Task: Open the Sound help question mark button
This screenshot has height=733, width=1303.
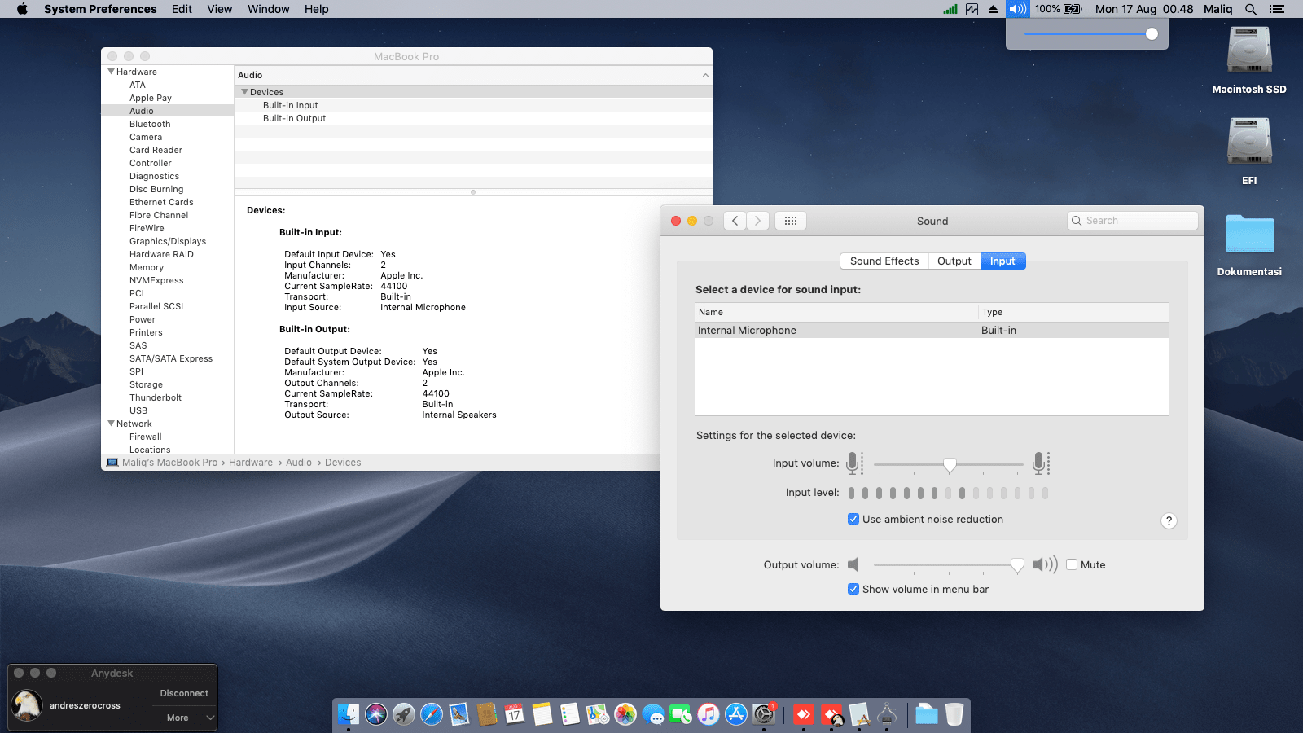Action: point(1169,521)
